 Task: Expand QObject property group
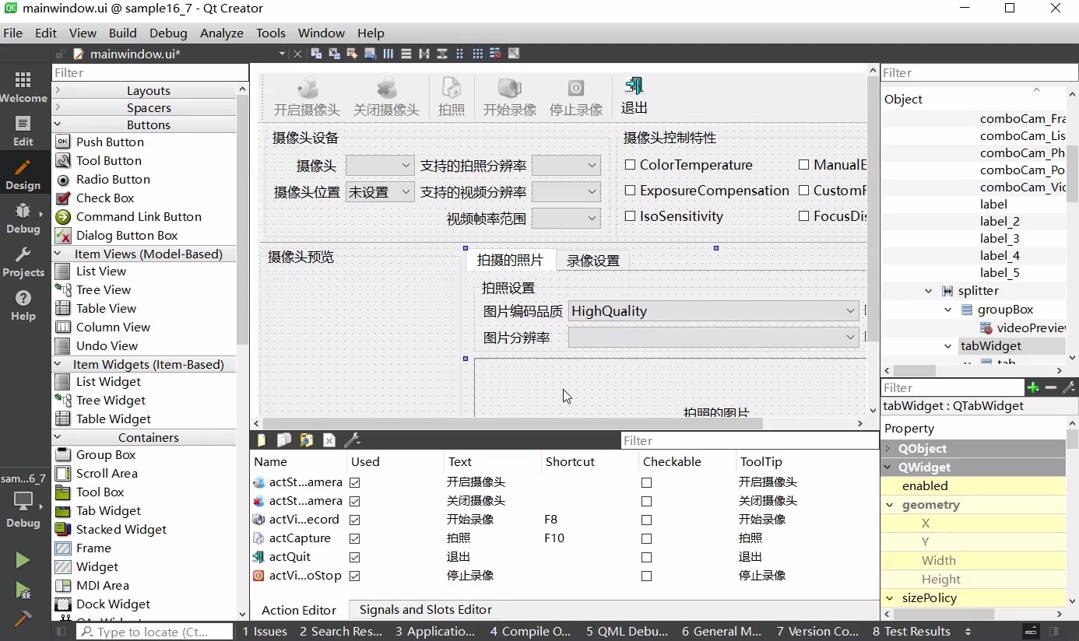[889, 448]
